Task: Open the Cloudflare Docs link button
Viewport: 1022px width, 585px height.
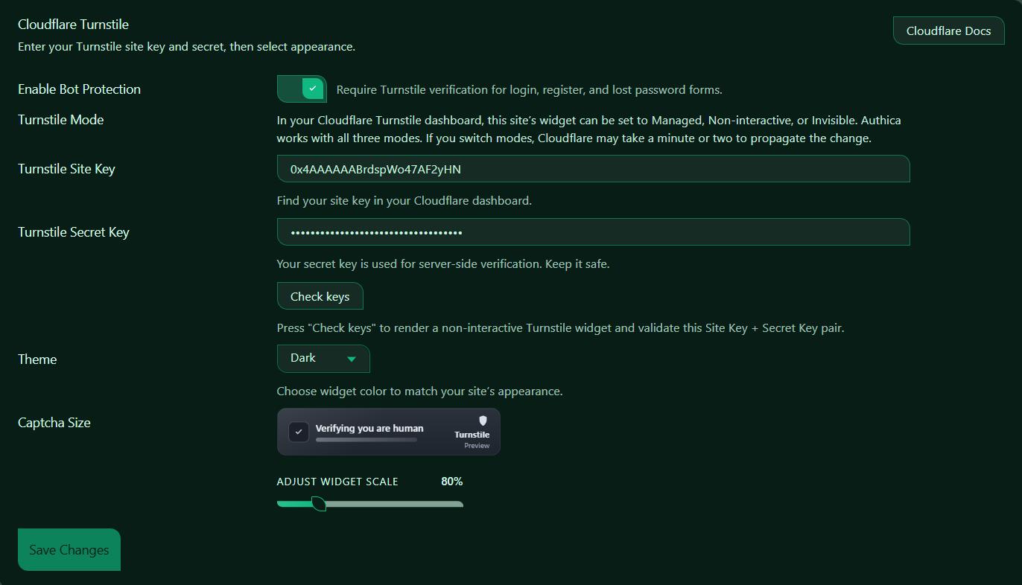Action: click(948, 31)
